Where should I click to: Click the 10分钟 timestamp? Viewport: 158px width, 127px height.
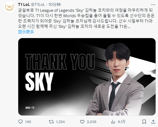(x=54, y=5)
